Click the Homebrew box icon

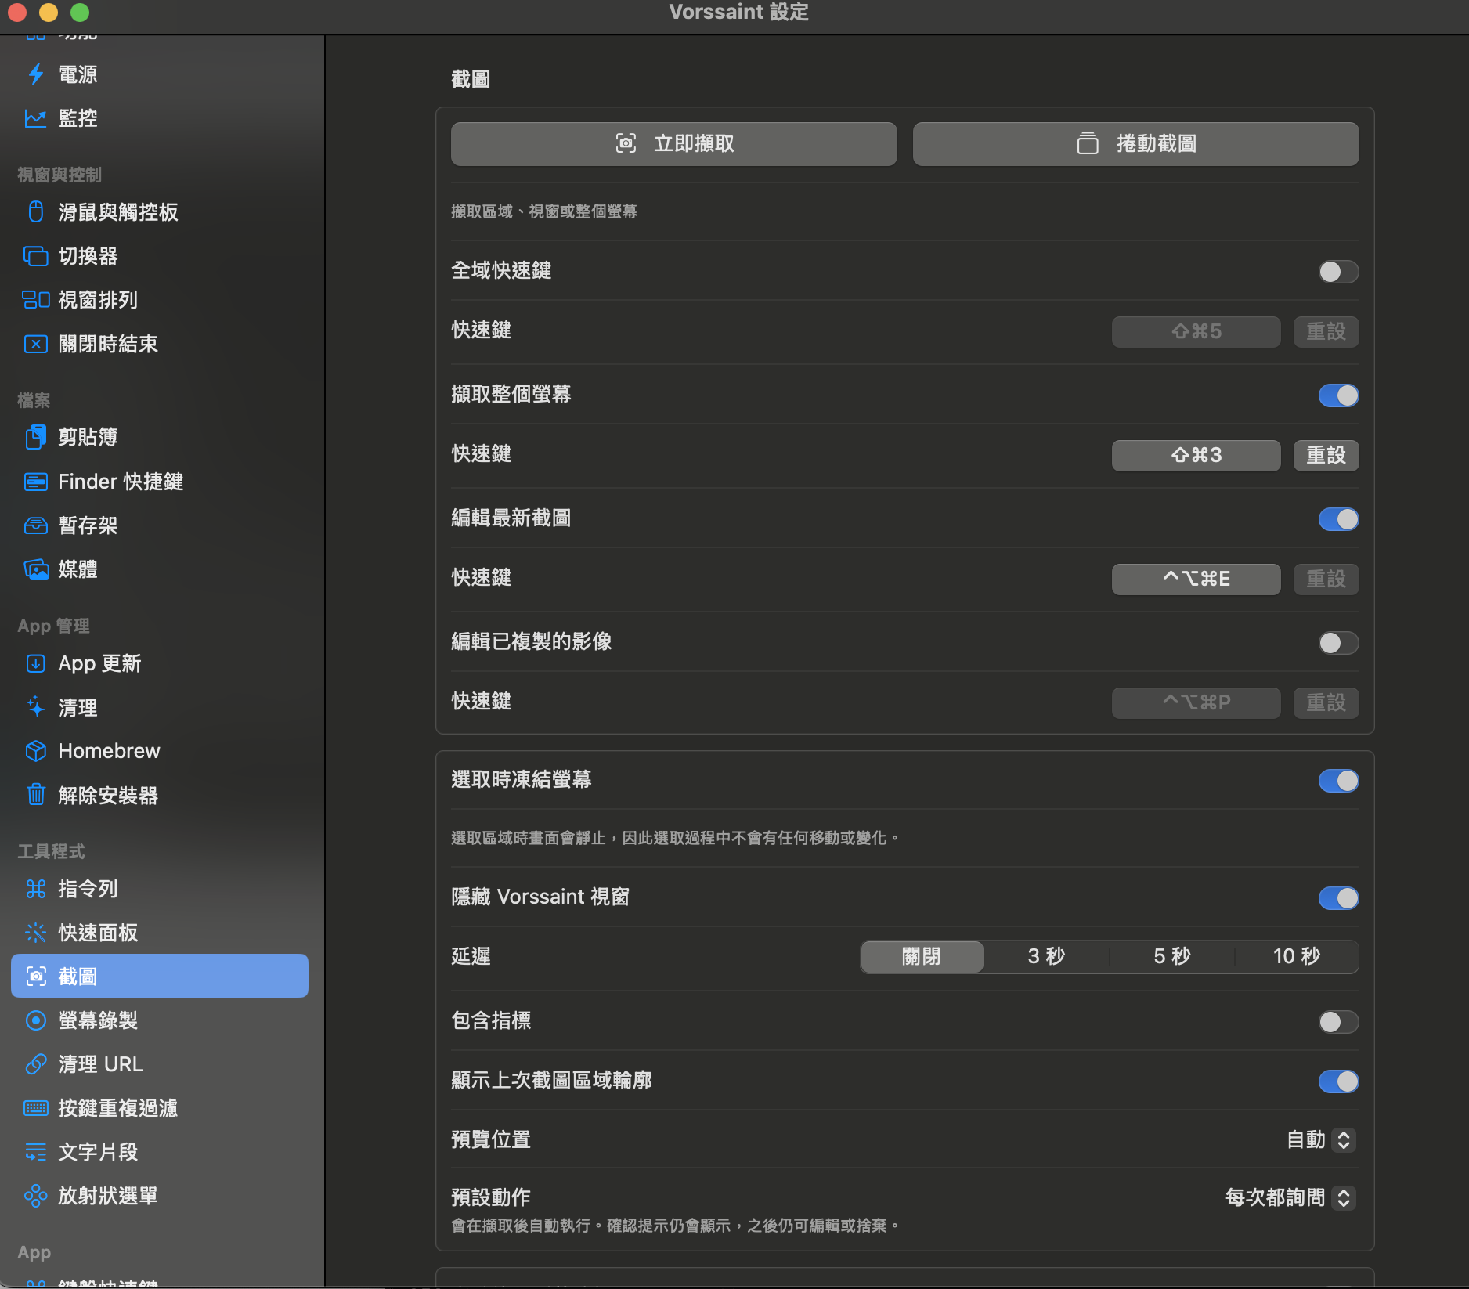pos(36,751)
